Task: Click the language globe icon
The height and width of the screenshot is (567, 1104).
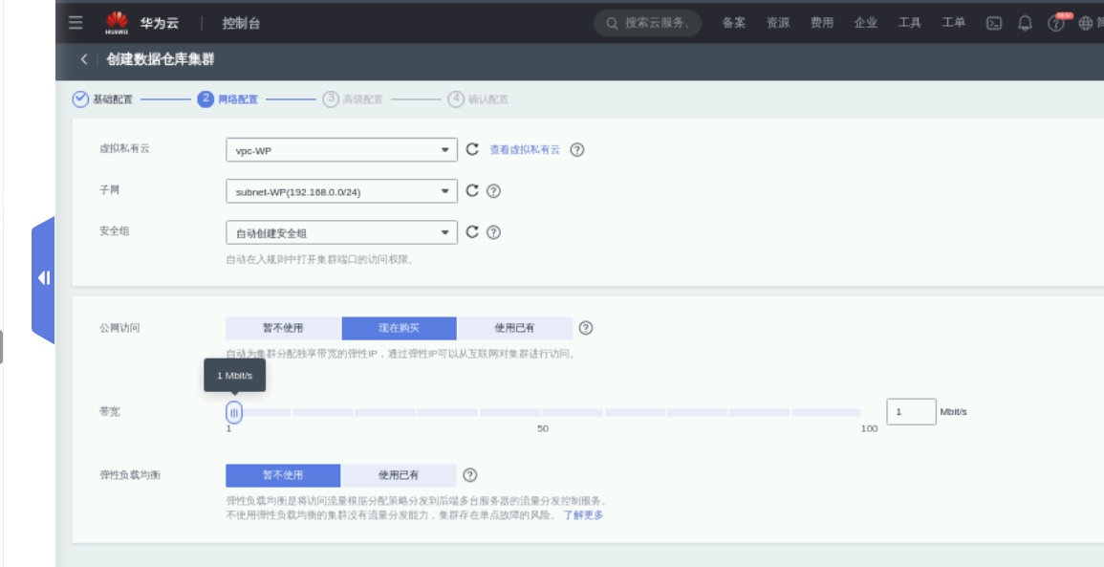Action: tap(1085, 23)
